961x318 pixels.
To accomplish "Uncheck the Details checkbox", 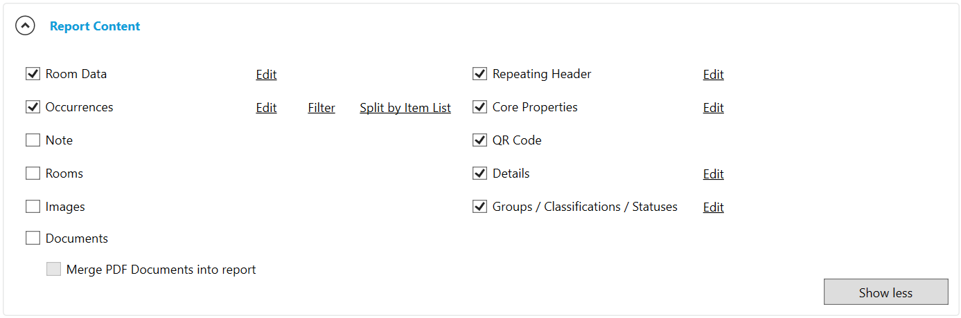I will (x=479, y=174).
